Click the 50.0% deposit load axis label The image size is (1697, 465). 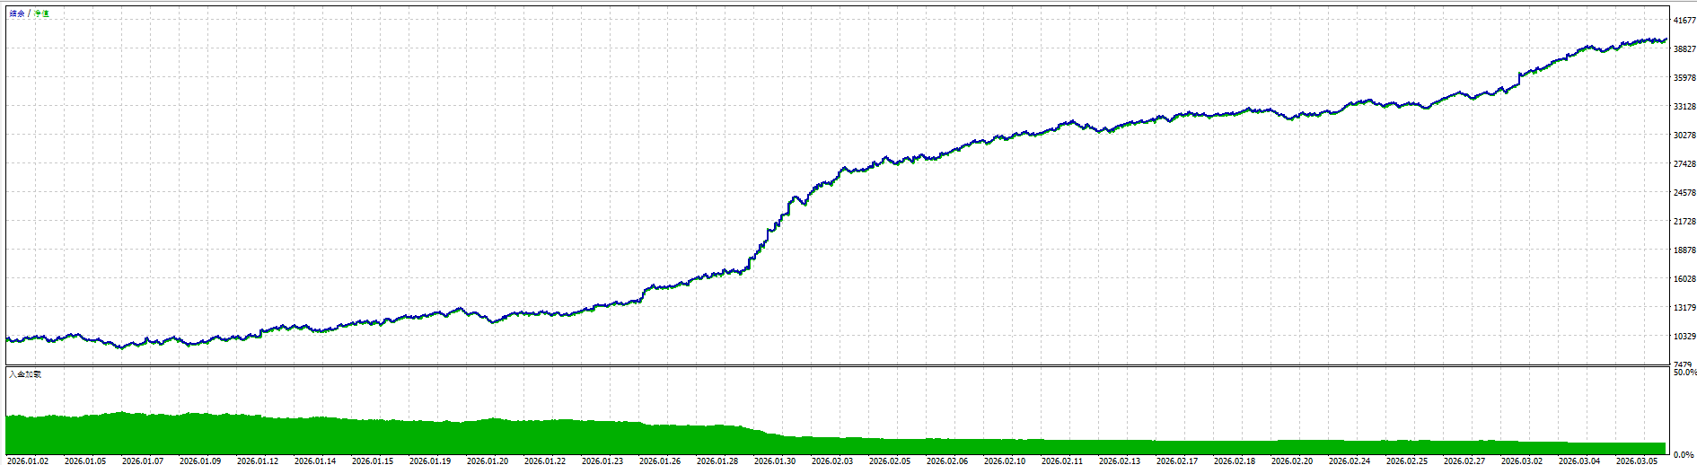pos(1684,372)
